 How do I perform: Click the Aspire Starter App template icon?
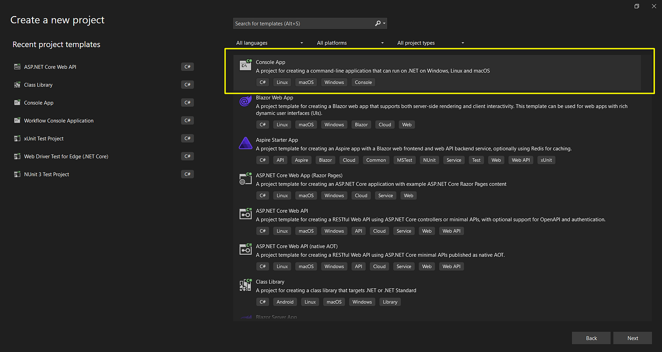(x=245, y=143)
